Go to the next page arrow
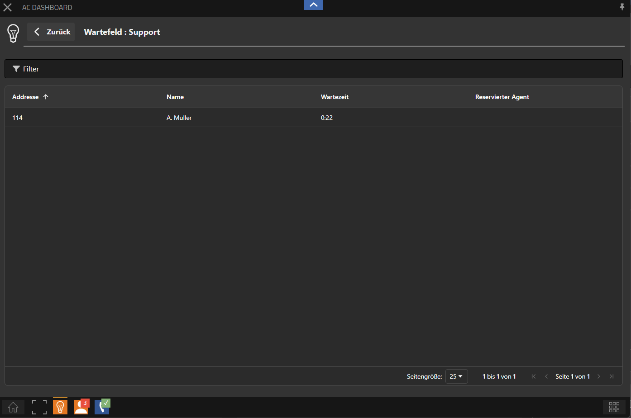This screenshot has height=418, width=631. (x=599, y=376)
